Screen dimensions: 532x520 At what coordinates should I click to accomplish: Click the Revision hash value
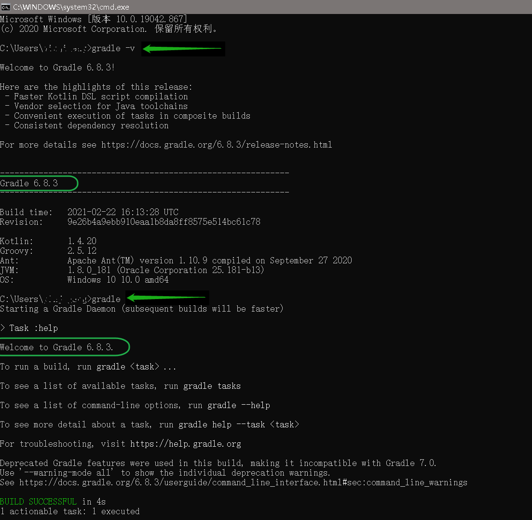[x=164, y=222]
